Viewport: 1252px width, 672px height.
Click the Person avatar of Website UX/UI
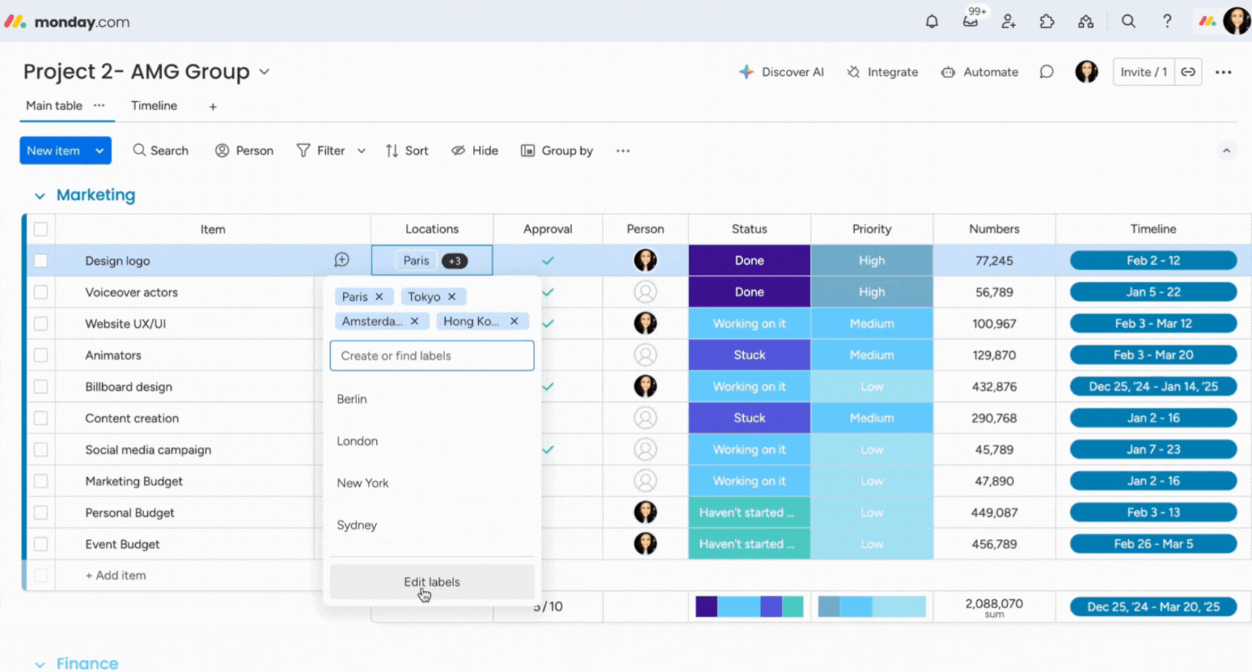[646, 323]
